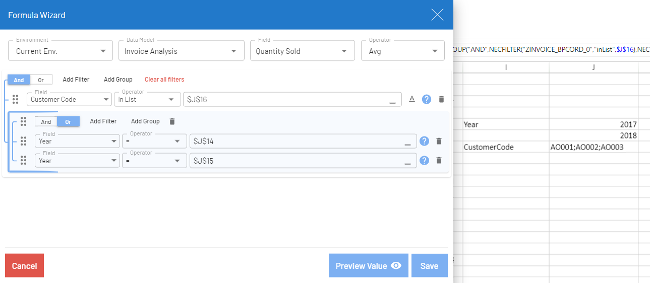Viewport: 650px width, 283px height.
Task: Click Clear all filters link
Action: 164,80
